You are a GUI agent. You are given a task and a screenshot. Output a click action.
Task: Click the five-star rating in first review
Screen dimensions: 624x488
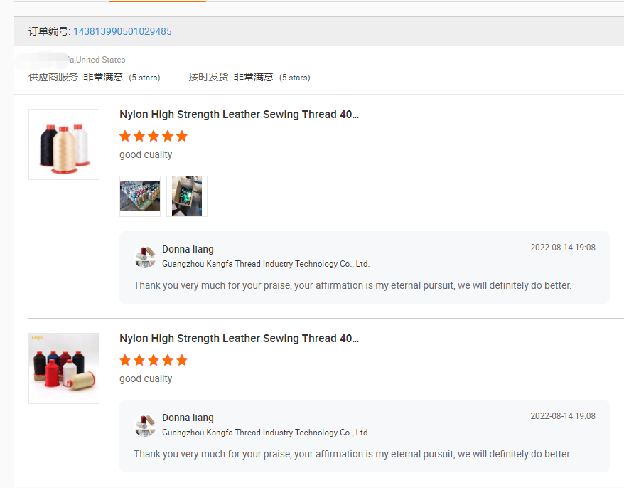pos(154,136)
